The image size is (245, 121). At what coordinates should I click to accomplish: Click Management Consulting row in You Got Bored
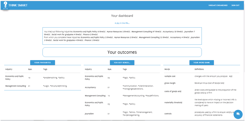click(122, 96)
